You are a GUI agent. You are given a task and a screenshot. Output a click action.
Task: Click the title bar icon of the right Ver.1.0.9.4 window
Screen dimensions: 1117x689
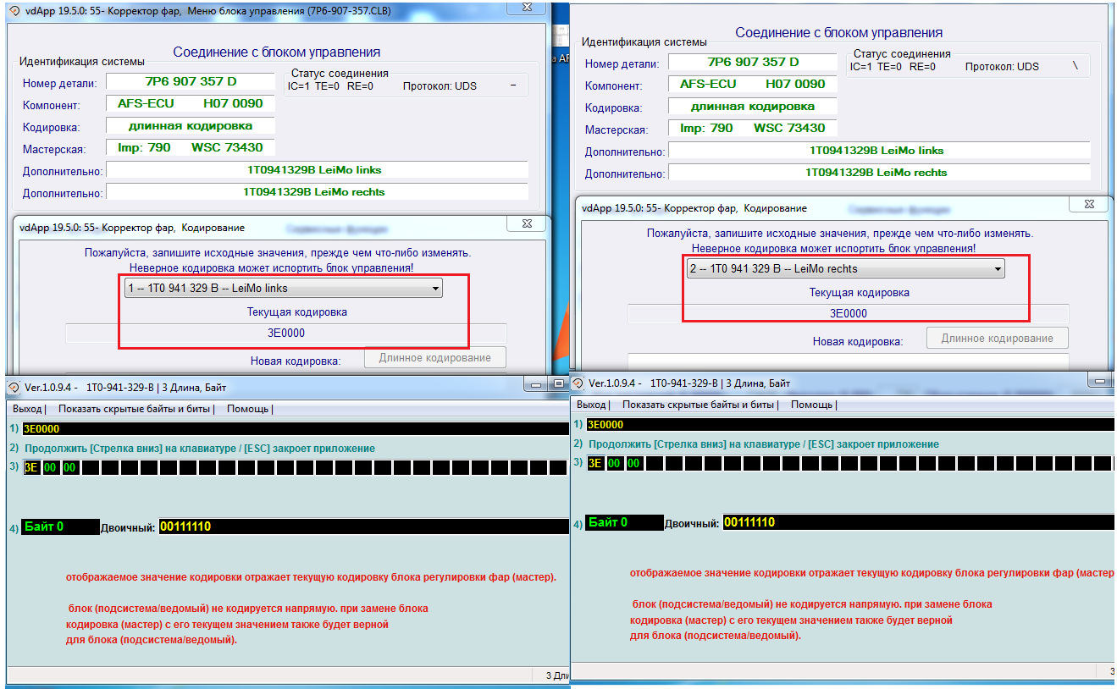[578, 383]
